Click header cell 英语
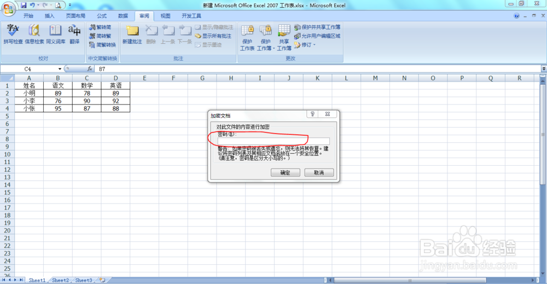This screenshot has width=547, height=284. pos(115,85)
